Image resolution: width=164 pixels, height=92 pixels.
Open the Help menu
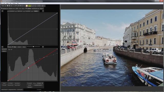[x=18, y=3]
